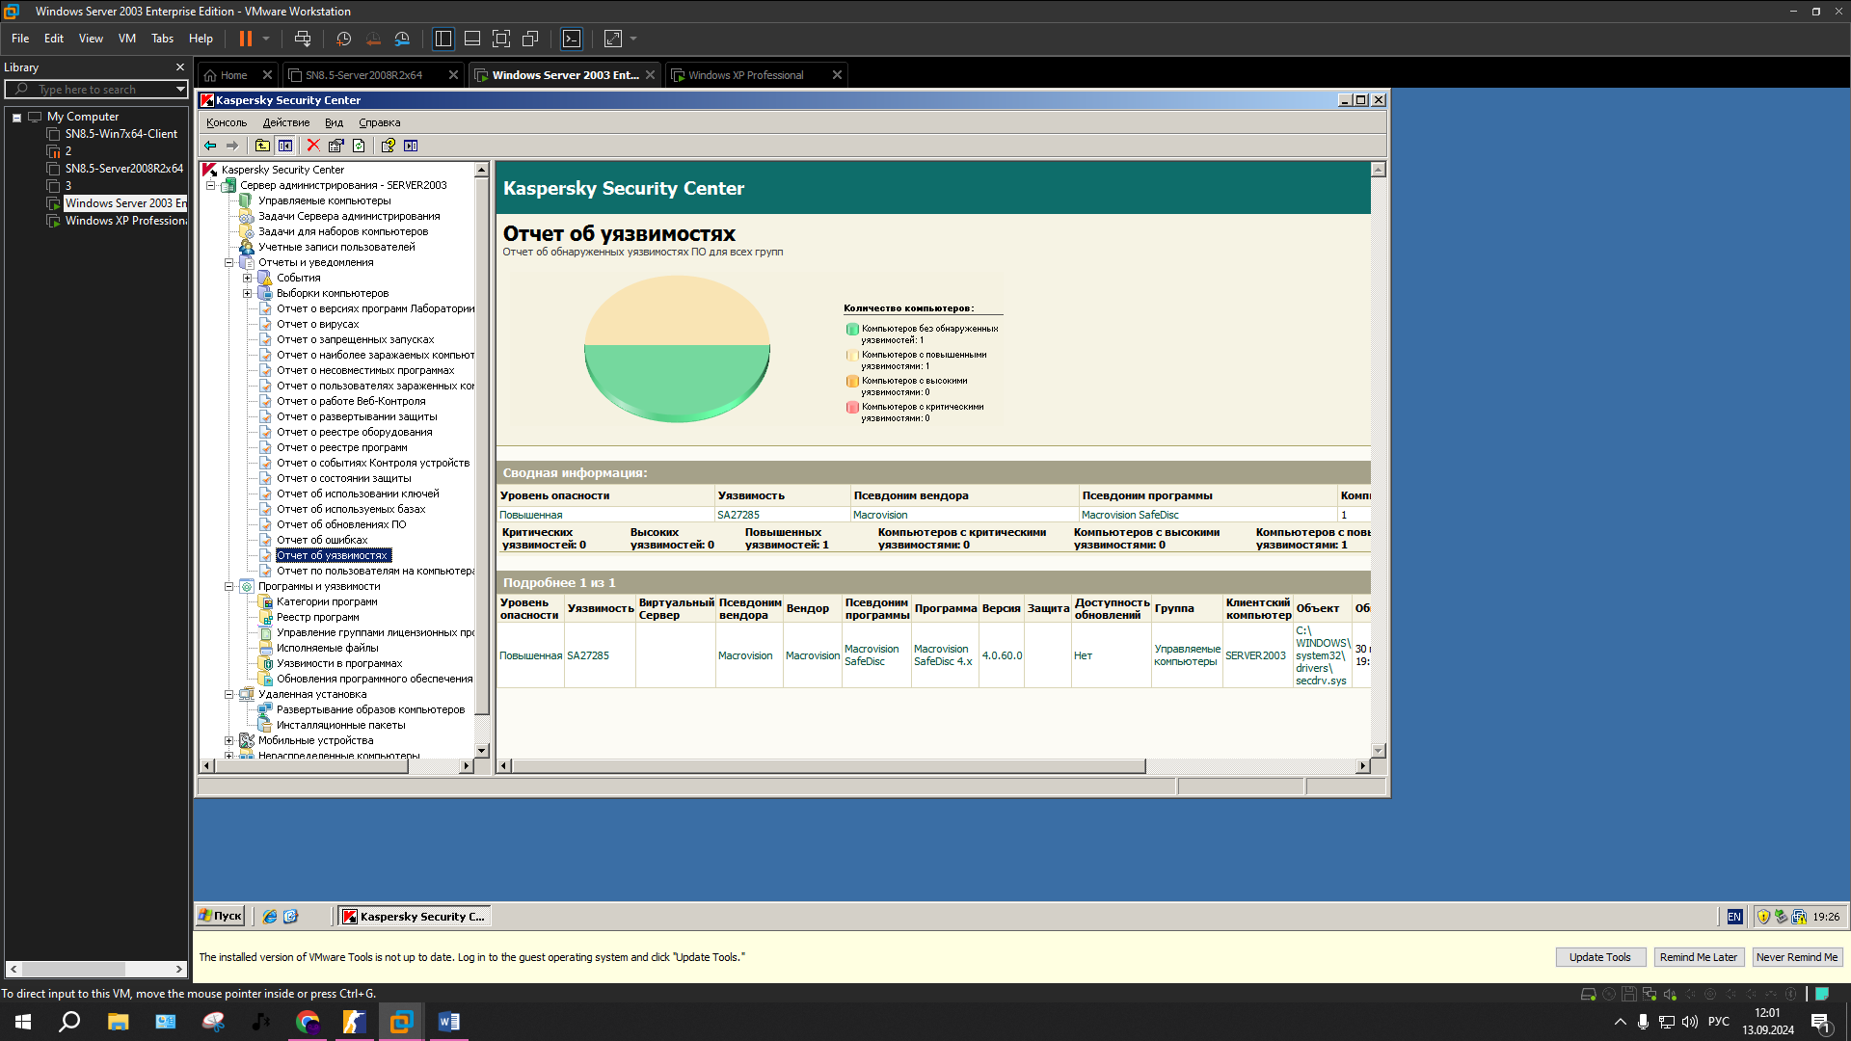Image resolution: width=1851 pixels, height=1041 pixels.
Task: Take a snapshot of this VM
Action: 344,39
